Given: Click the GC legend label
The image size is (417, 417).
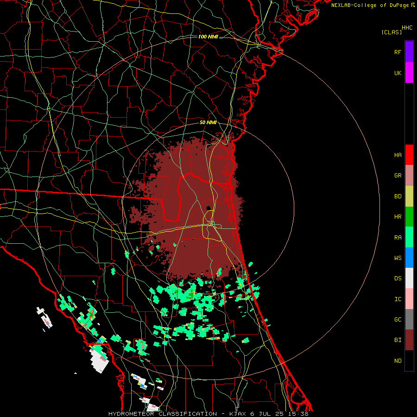Looking at the screenshot, I should tap(398, 319).
